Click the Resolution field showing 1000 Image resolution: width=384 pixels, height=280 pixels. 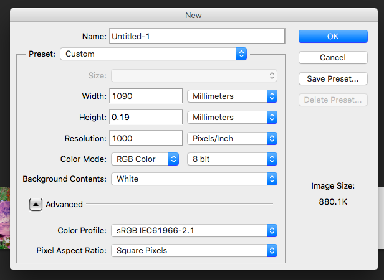pos(146,138)
